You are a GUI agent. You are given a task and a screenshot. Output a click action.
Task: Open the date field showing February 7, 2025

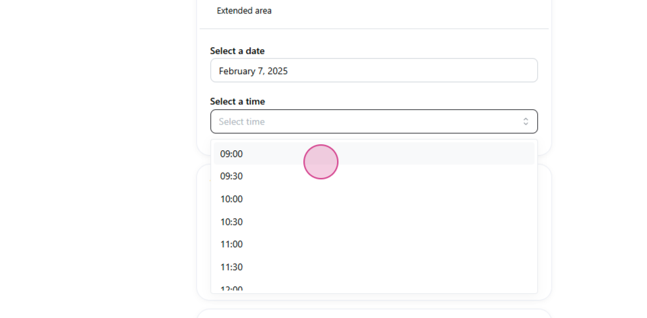click(x=374, y=71)
